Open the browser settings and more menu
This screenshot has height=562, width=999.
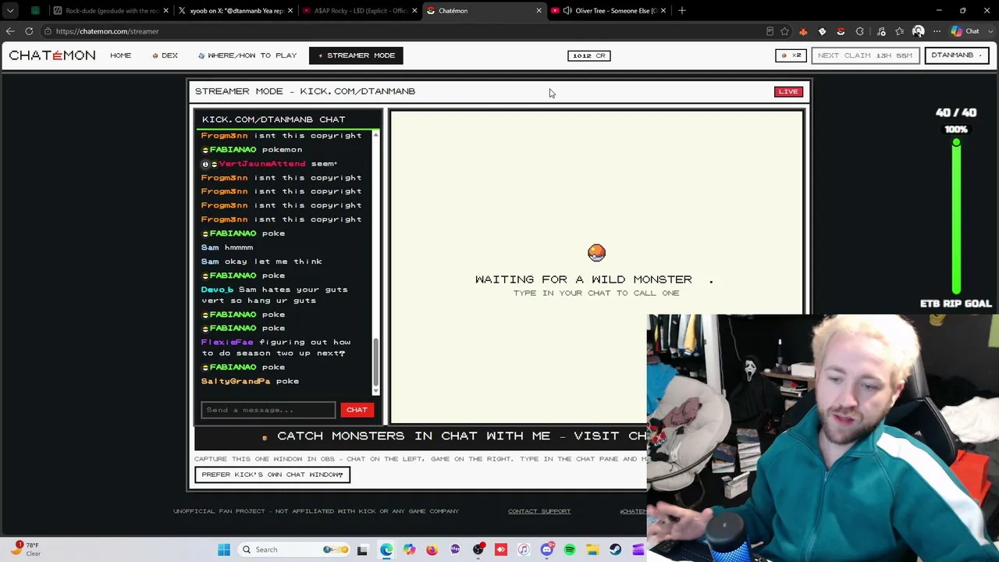coord(937,31)
